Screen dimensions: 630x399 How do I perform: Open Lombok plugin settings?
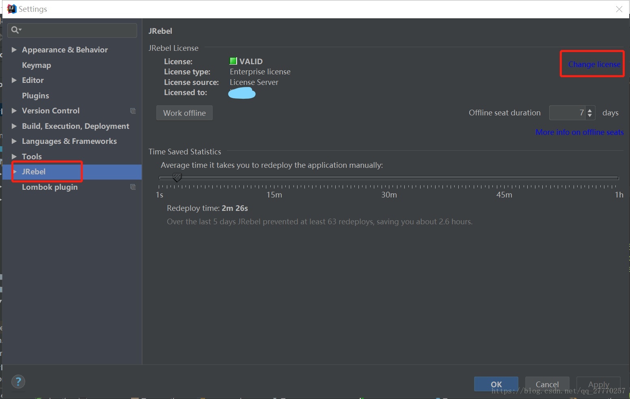click(x=50, y=187)
